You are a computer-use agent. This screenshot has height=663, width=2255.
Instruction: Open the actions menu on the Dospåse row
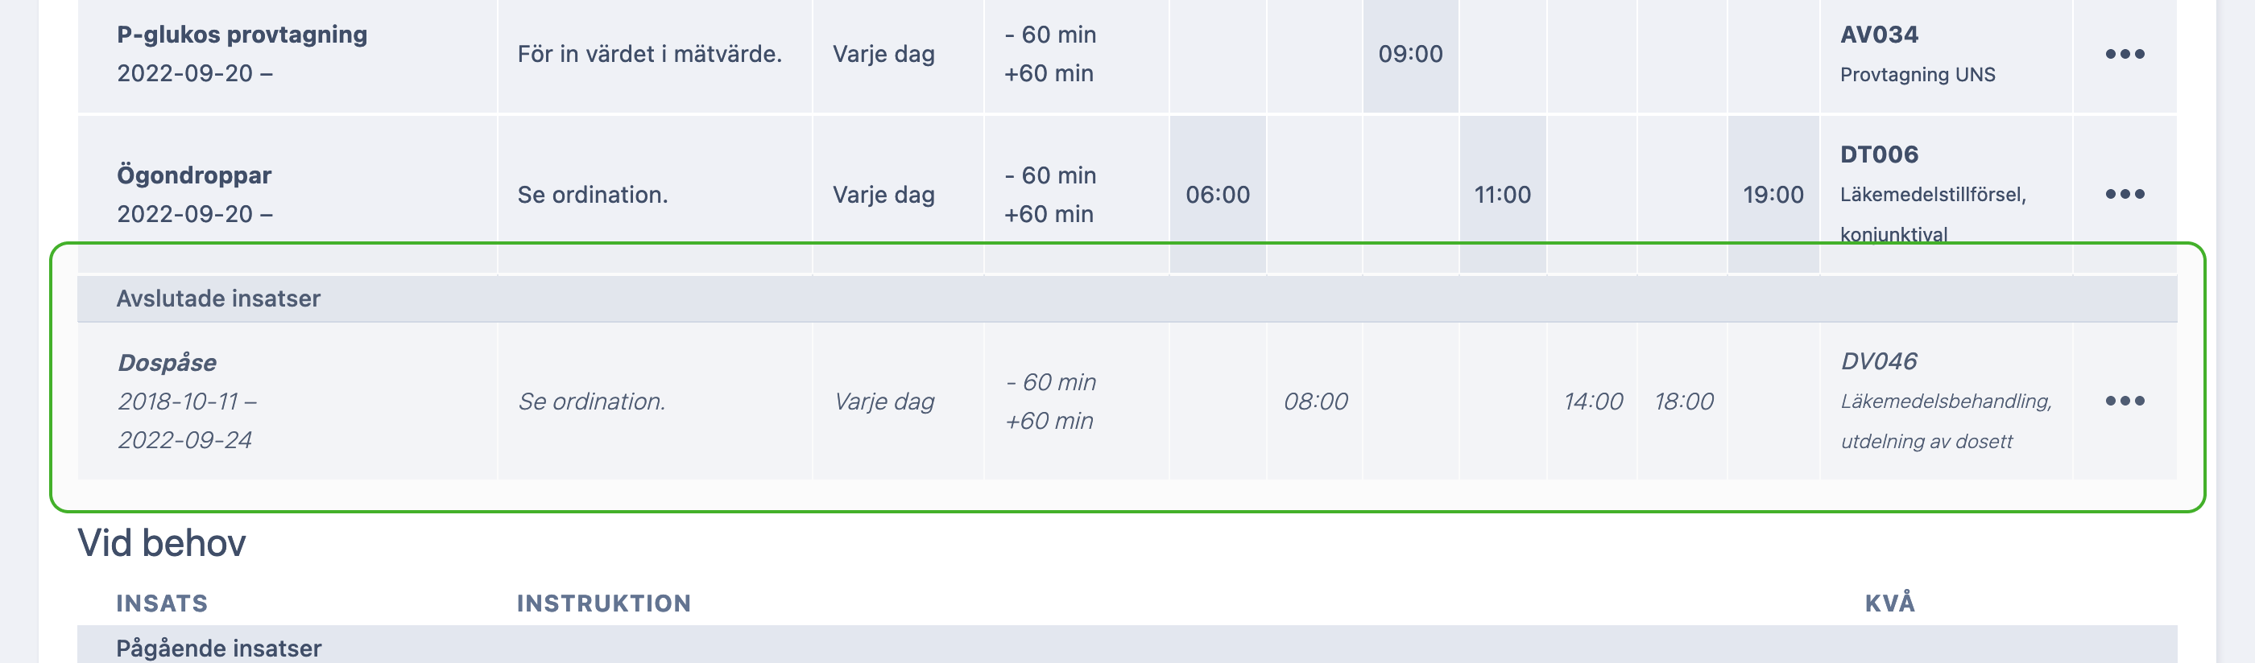click(2126, 402)
